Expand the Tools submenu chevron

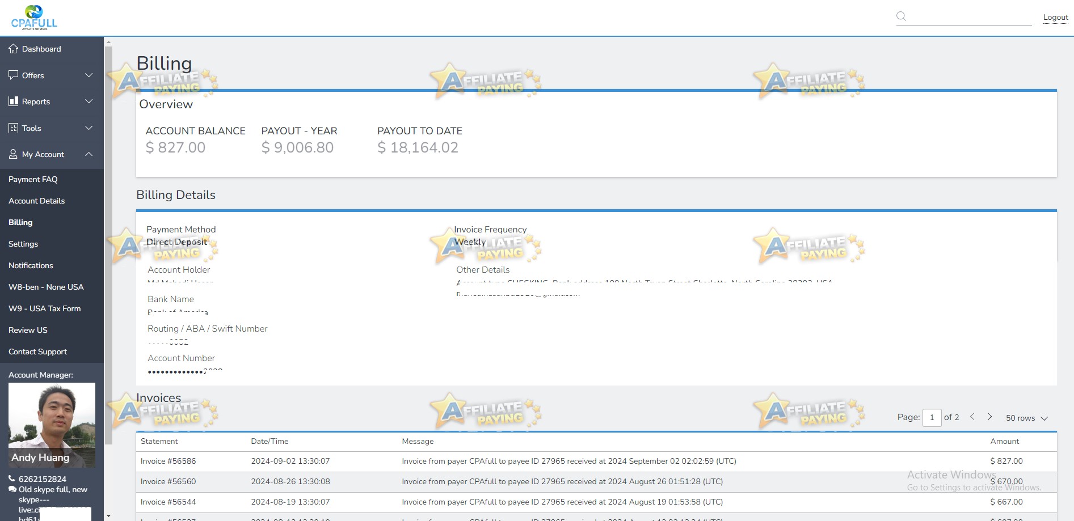(89, 128)
